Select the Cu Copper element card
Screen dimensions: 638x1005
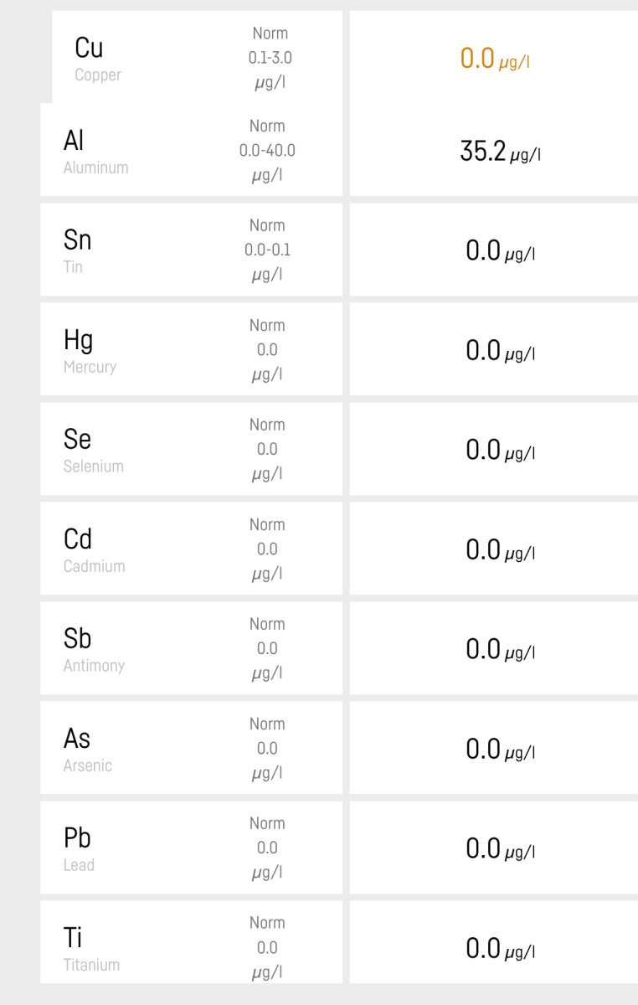pos(197,57)
